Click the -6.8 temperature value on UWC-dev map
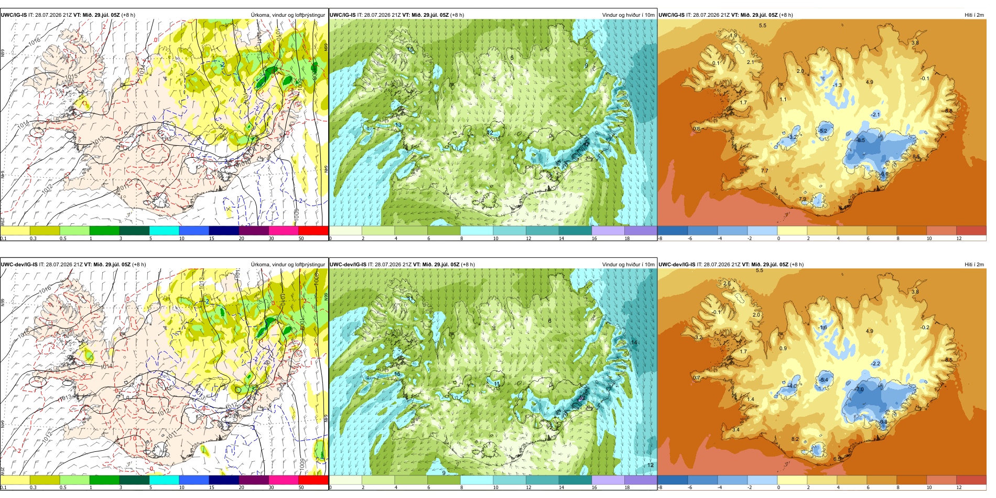Screen dimensions: 996x498 (x=884, y=422)
